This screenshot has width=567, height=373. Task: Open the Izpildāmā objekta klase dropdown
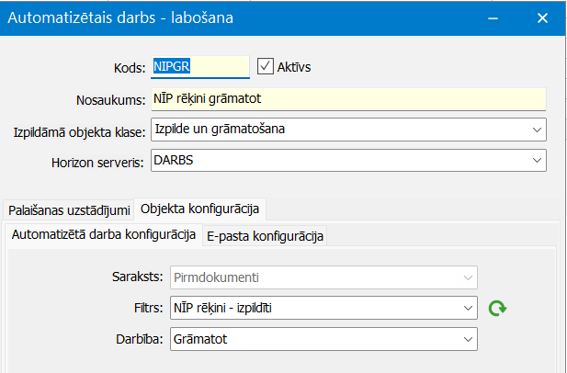(x=537, y=130)
